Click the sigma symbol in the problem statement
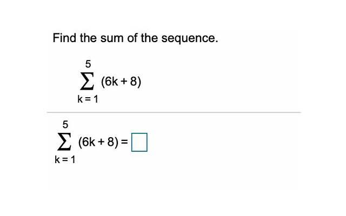Screen dimensions: 346x216 (87, 82)
